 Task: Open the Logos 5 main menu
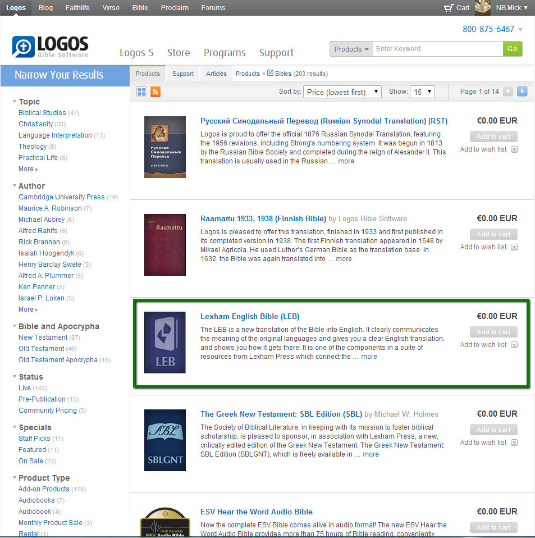point(136,52)
